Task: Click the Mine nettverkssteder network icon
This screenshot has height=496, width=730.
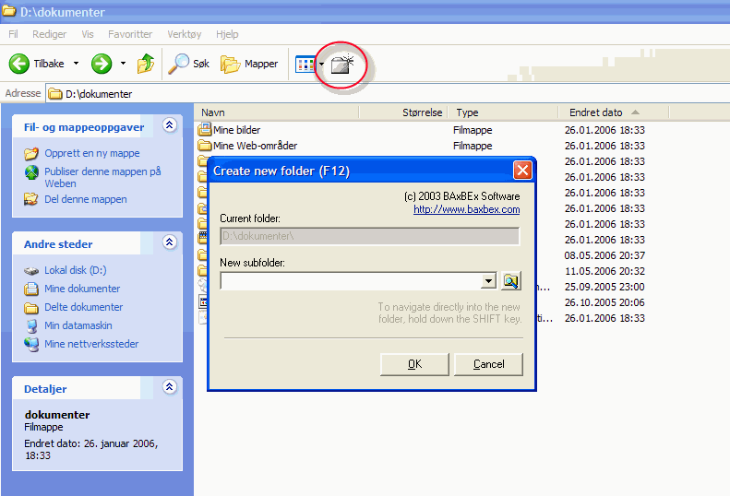Action: [31, 344]
